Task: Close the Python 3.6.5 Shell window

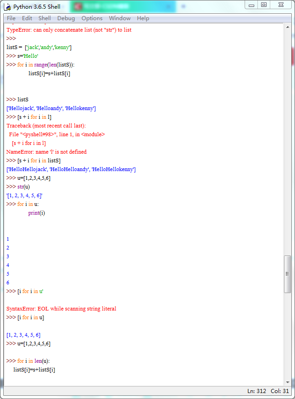Action: click(281, 5)
